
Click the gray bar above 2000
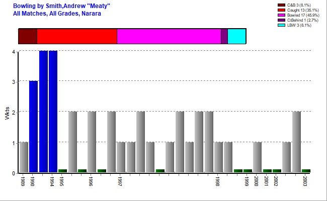click(258, 157)
